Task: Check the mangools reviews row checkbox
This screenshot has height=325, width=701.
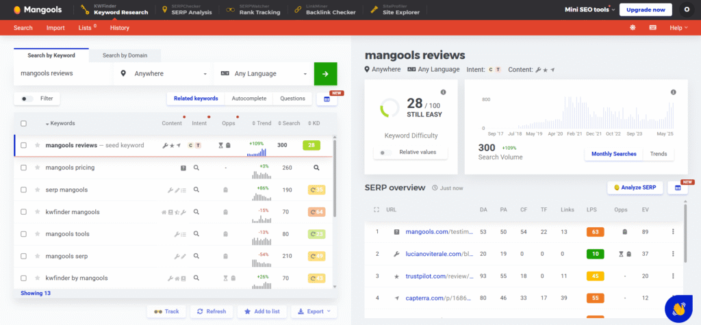Action: point(24,145)
